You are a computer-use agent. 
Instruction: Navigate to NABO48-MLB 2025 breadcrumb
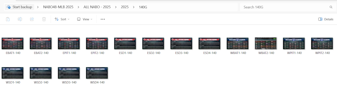(x=58, y=7)
